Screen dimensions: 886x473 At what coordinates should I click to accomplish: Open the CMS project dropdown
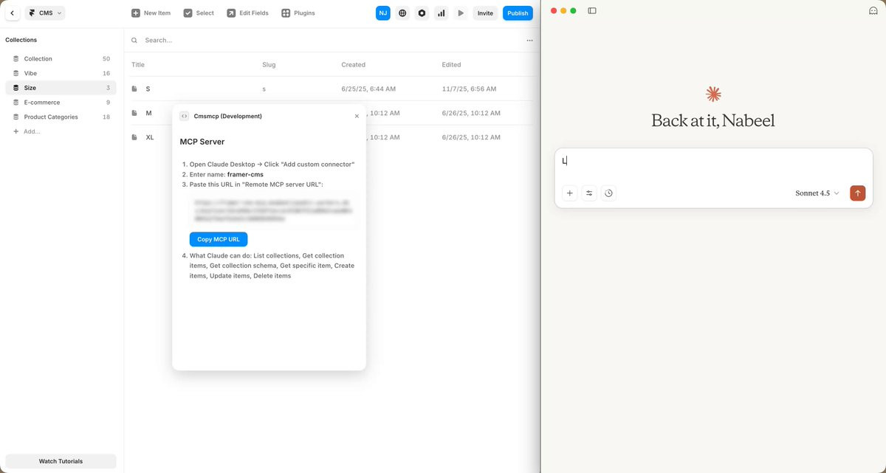click(x=45, y=13)
